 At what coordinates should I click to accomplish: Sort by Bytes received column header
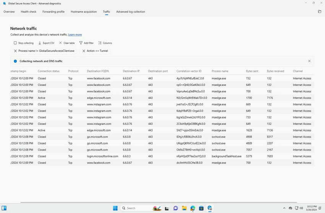pyautogui.click(x=275, y=71)
